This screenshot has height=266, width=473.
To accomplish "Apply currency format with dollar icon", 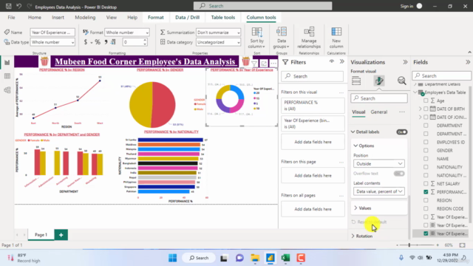I will point(86,42).
